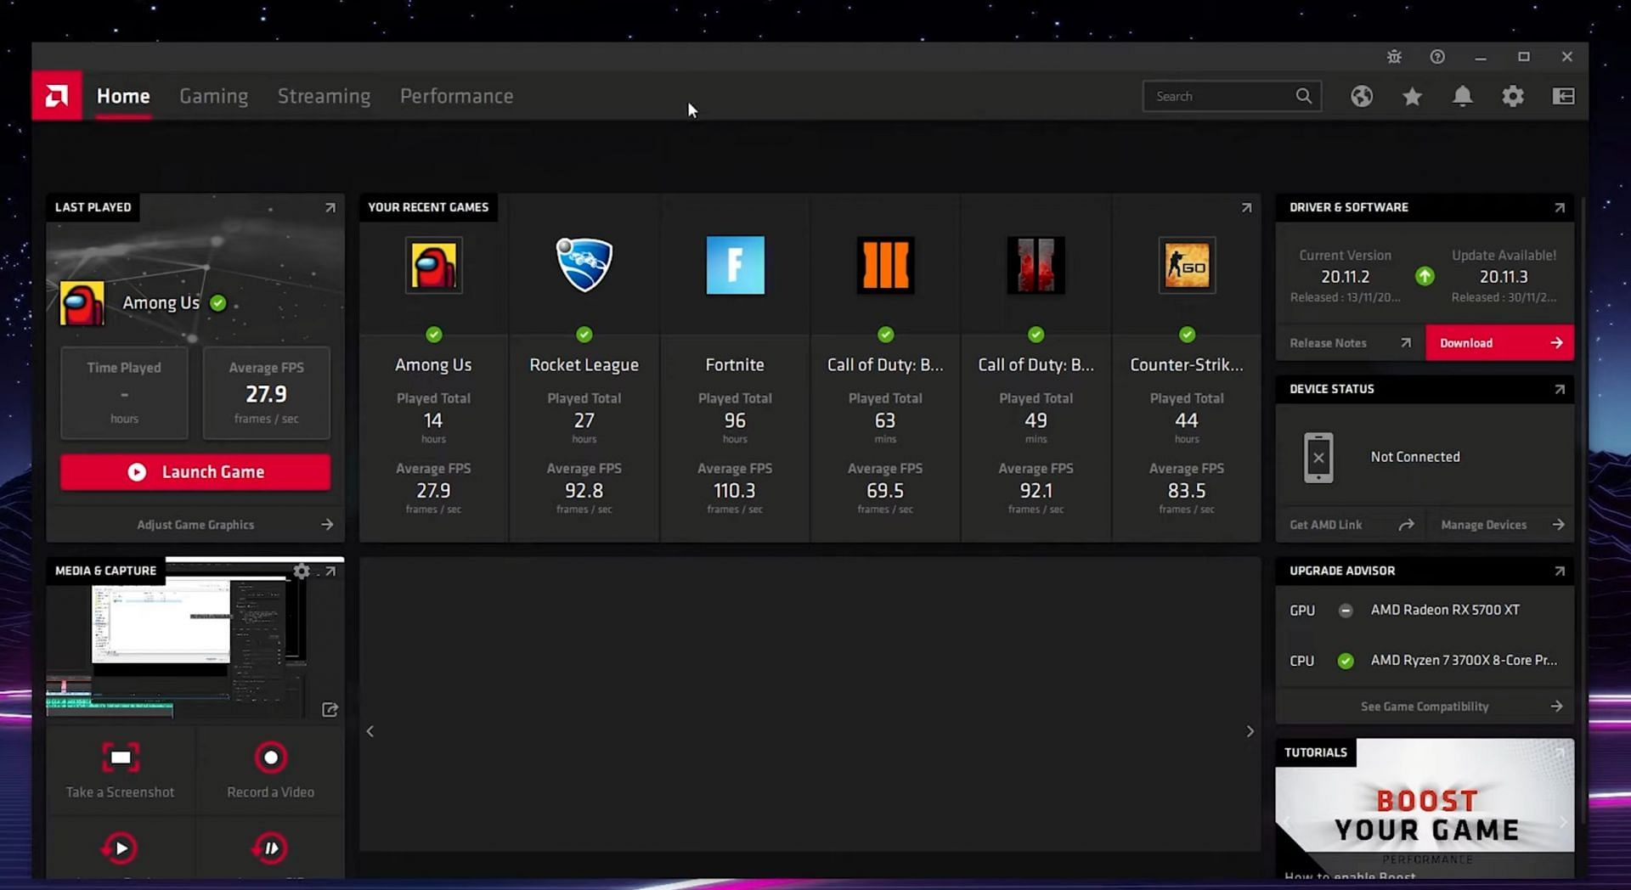Select the Call of Duty Black Ops III icon
This screenshot has height=890, width=1631.
point(885,265)
